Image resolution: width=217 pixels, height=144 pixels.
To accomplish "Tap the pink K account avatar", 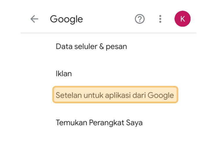I will coord(182,19).
